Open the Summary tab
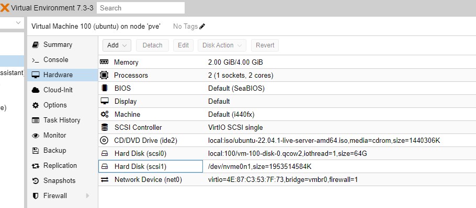Screen dimensions: 476x208 coord(62,45)
